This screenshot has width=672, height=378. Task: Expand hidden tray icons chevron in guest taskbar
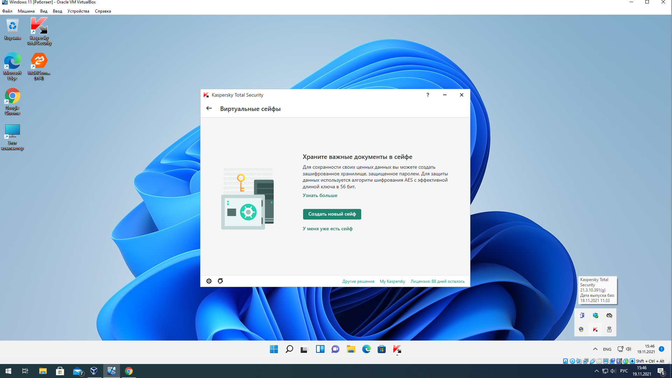point(595,349)
